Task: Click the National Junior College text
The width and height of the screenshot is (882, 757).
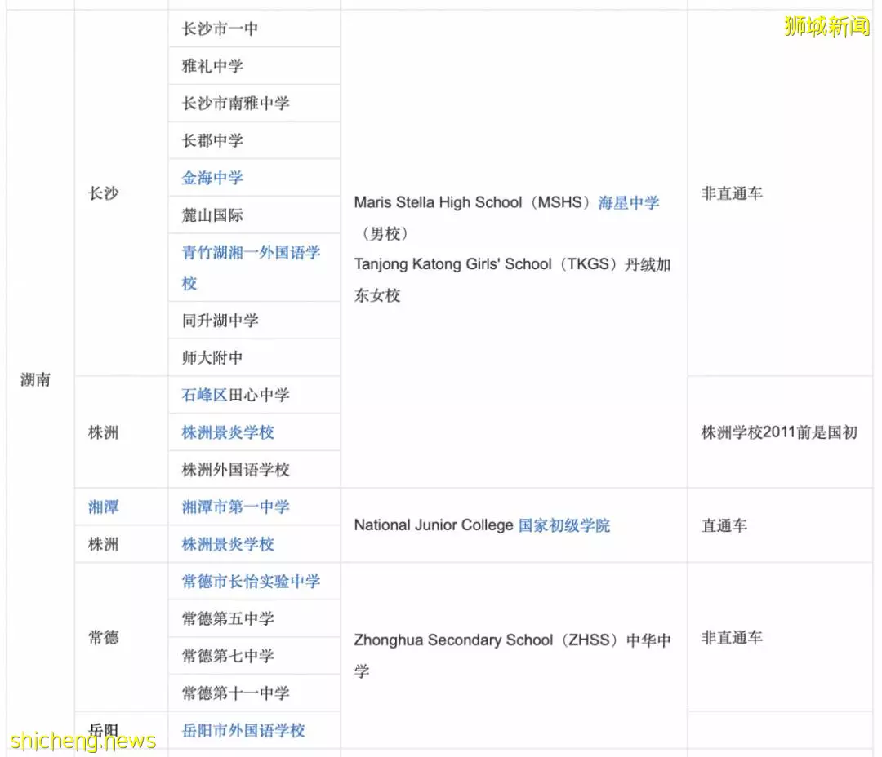Action: tap(434, 525)
